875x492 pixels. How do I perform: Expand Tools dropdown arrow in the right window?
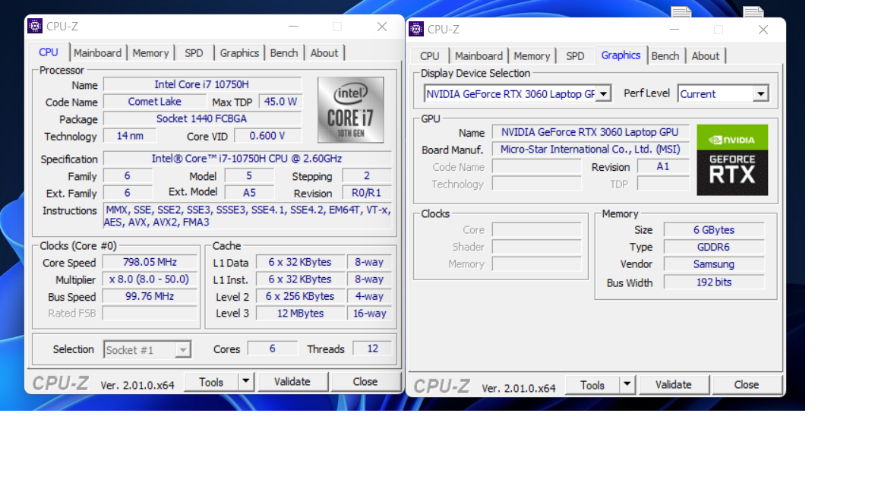627,384
